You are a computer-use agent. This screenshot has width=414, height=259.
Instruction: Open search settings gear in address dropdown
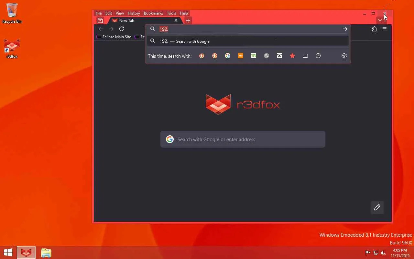(344, 56)
